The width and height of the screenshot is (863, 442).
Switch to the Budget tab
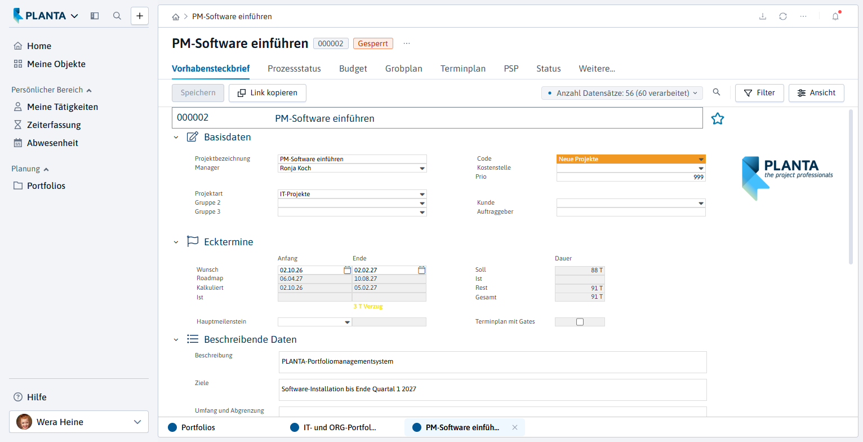pyautogui.click(x=353, y=69)
